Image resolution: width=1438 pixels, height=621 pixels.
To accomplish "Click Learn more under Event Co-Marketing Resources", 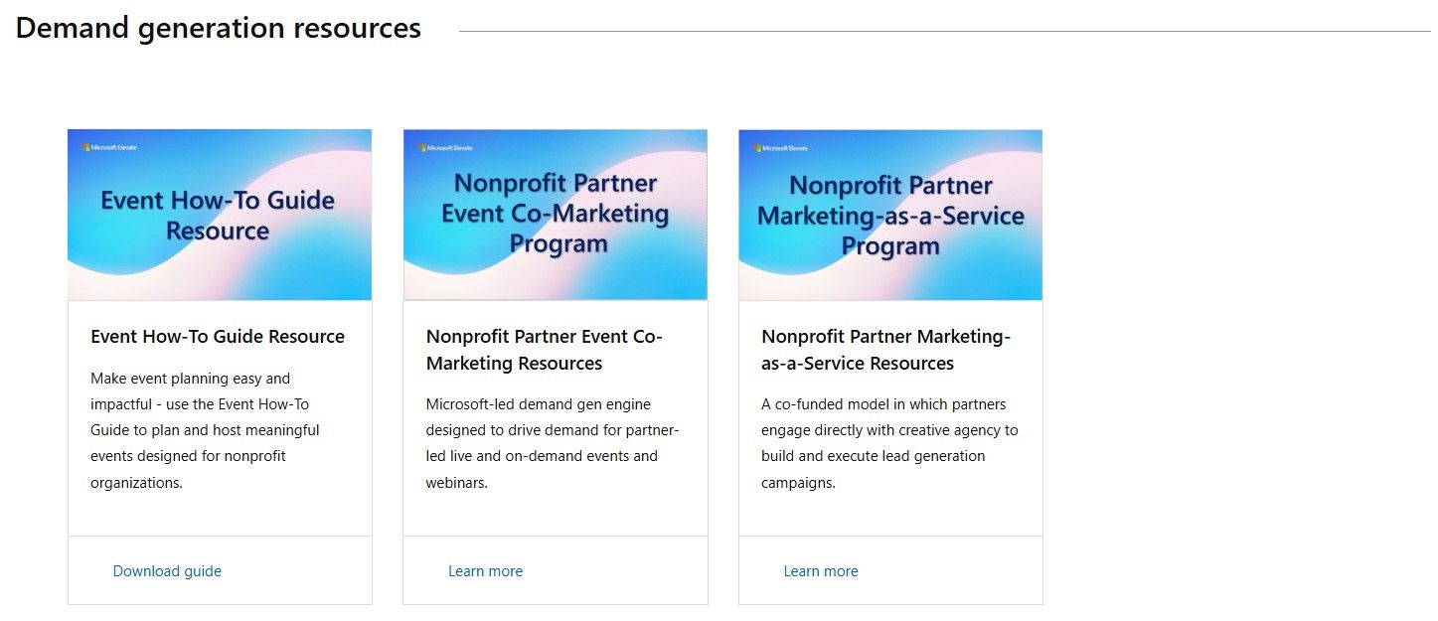I will 485,571.
